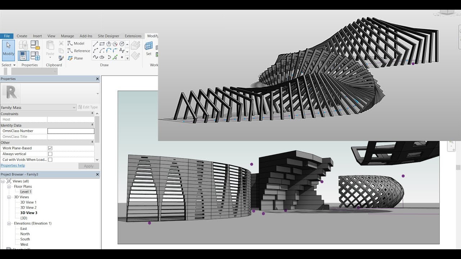Select 3D View 3 in browser
This screenshot has height=259, width=461.
coord(29,213)
